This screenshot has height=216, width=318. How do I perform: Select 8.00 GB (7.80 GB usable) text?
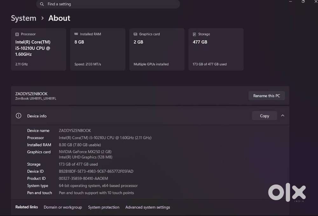tap(80, 145)
